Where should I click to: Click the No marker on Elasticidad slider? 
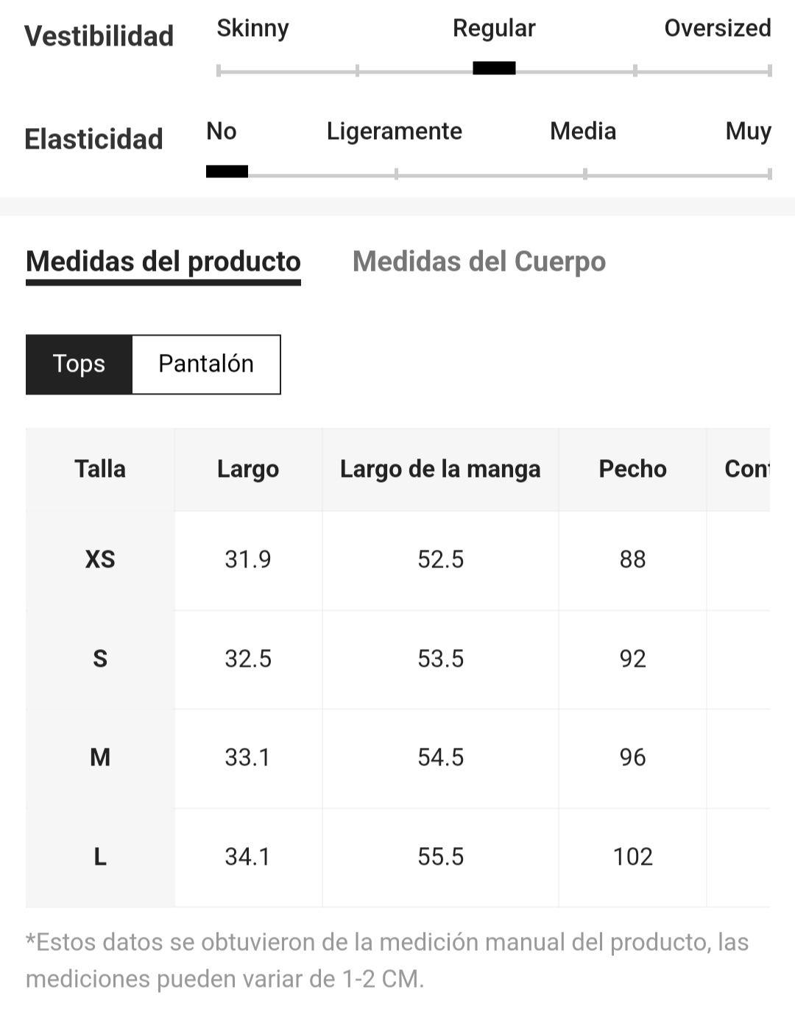[x=227, y=171]
